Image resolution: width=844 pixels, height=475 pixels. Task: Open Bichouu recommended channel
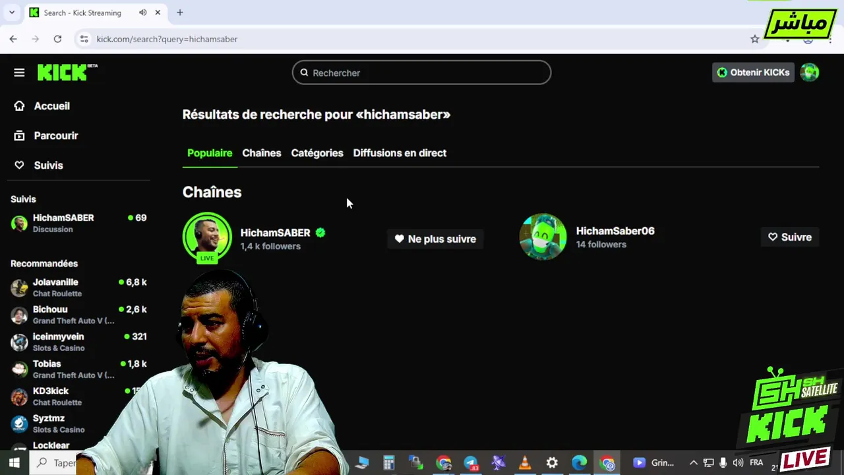(78, 315)
